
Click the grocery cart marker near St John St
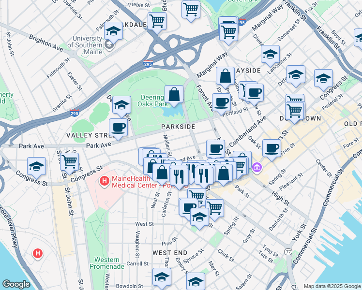coord(70,162)
